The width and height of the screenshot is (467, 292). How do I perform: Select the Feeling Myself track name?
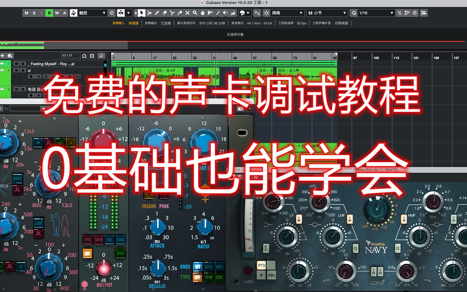tap(51, 64)
